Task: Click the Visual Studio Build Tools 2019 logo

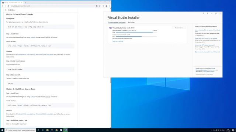Action: pyautogui.click(x=110, y=28)
